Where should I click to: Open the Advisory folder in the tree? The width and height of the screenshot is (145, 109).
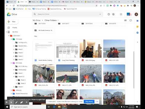point(18,90)
